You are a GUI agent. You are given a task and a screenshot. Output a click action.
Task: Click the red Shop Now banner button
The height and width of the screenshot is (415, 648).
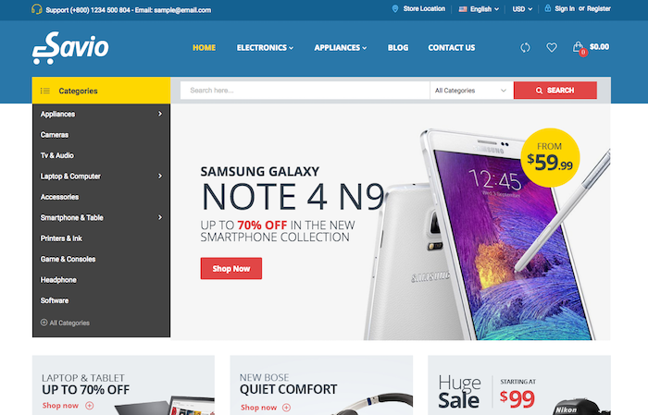(231, 269)
